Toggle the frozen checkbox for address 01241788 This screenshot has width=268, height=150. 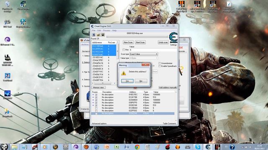pyautogui.click(x=96, y=97)
